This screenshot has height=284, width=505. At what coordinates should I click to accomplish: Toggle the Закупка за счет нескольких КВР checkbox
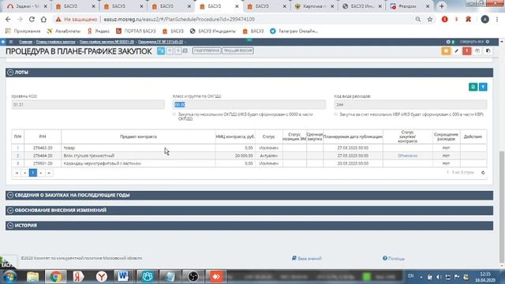[x=336, y=114]
